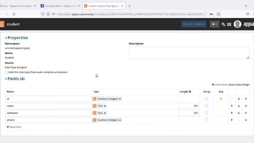Edit the phone field name input
The image size is (254, 143).
[48, 120]
